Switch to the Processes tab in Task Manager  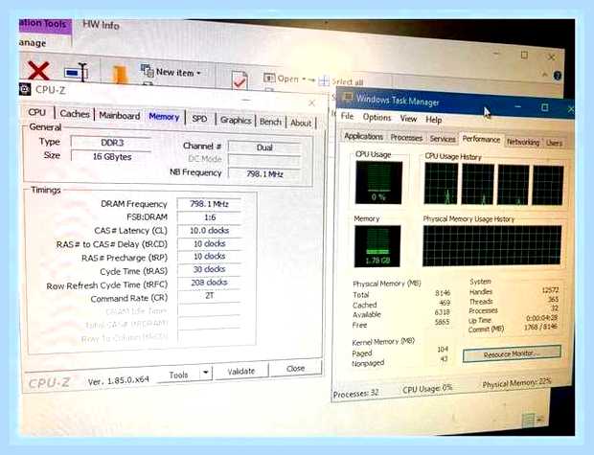point(406,138)
